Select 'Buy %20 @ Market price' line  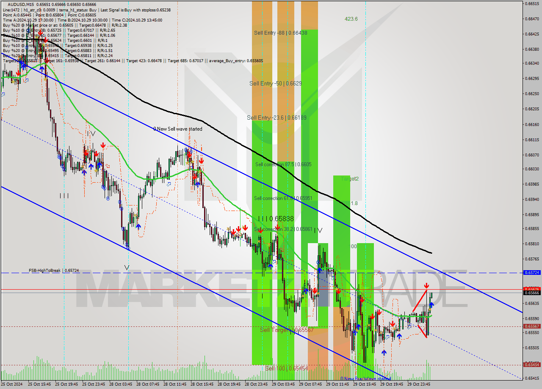(x=65, y=25)
